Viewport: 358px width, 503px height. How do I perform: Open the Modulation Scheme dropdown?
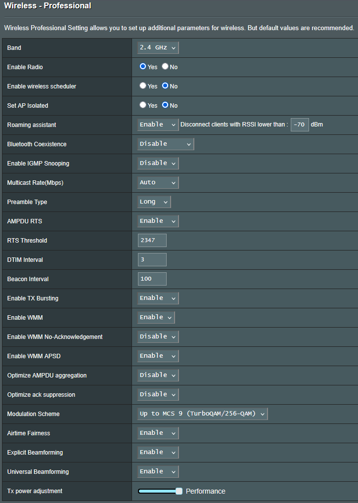coord(202,414)
